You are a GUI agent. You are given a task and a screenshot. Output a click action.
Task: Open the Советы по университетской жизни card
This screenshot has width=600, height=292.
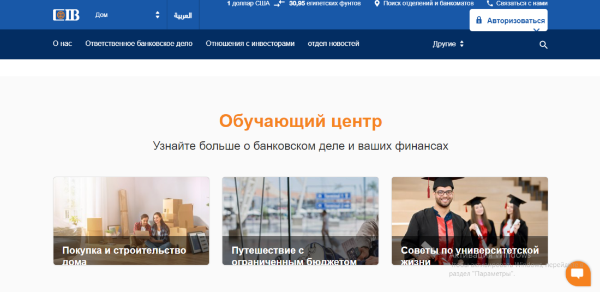coord(469,221)
